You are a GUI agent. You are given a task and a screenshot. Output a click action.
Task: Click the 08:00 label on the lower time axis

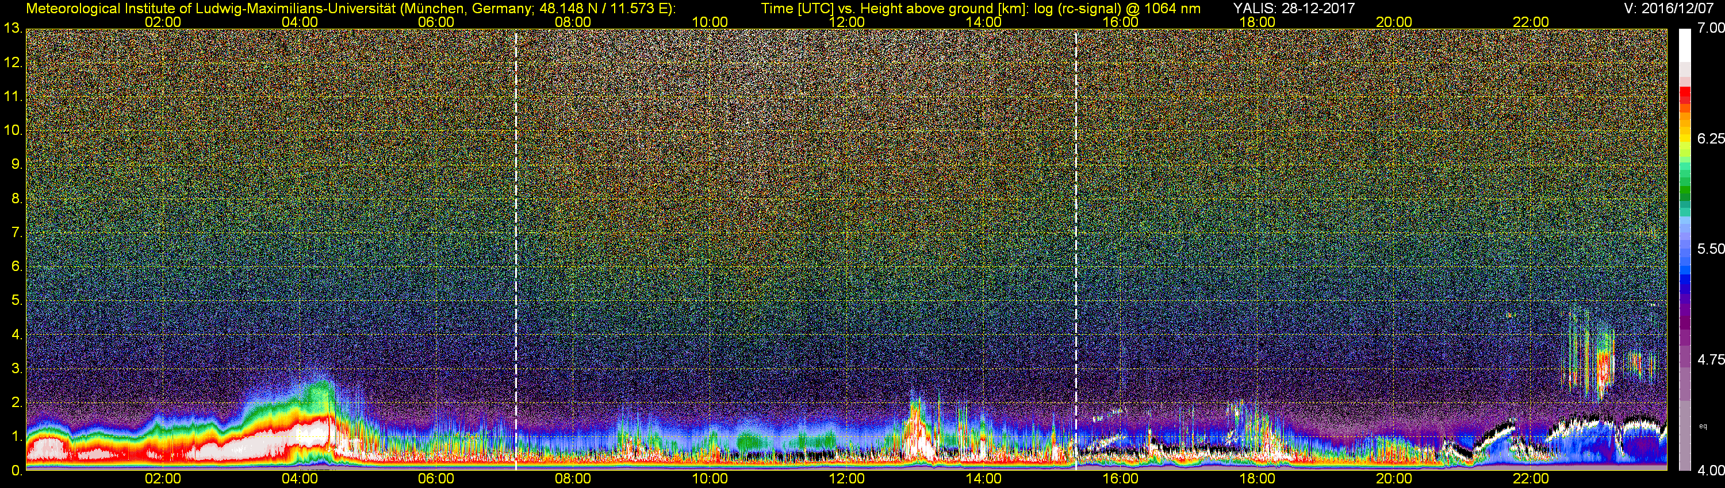tap(573, 479)
